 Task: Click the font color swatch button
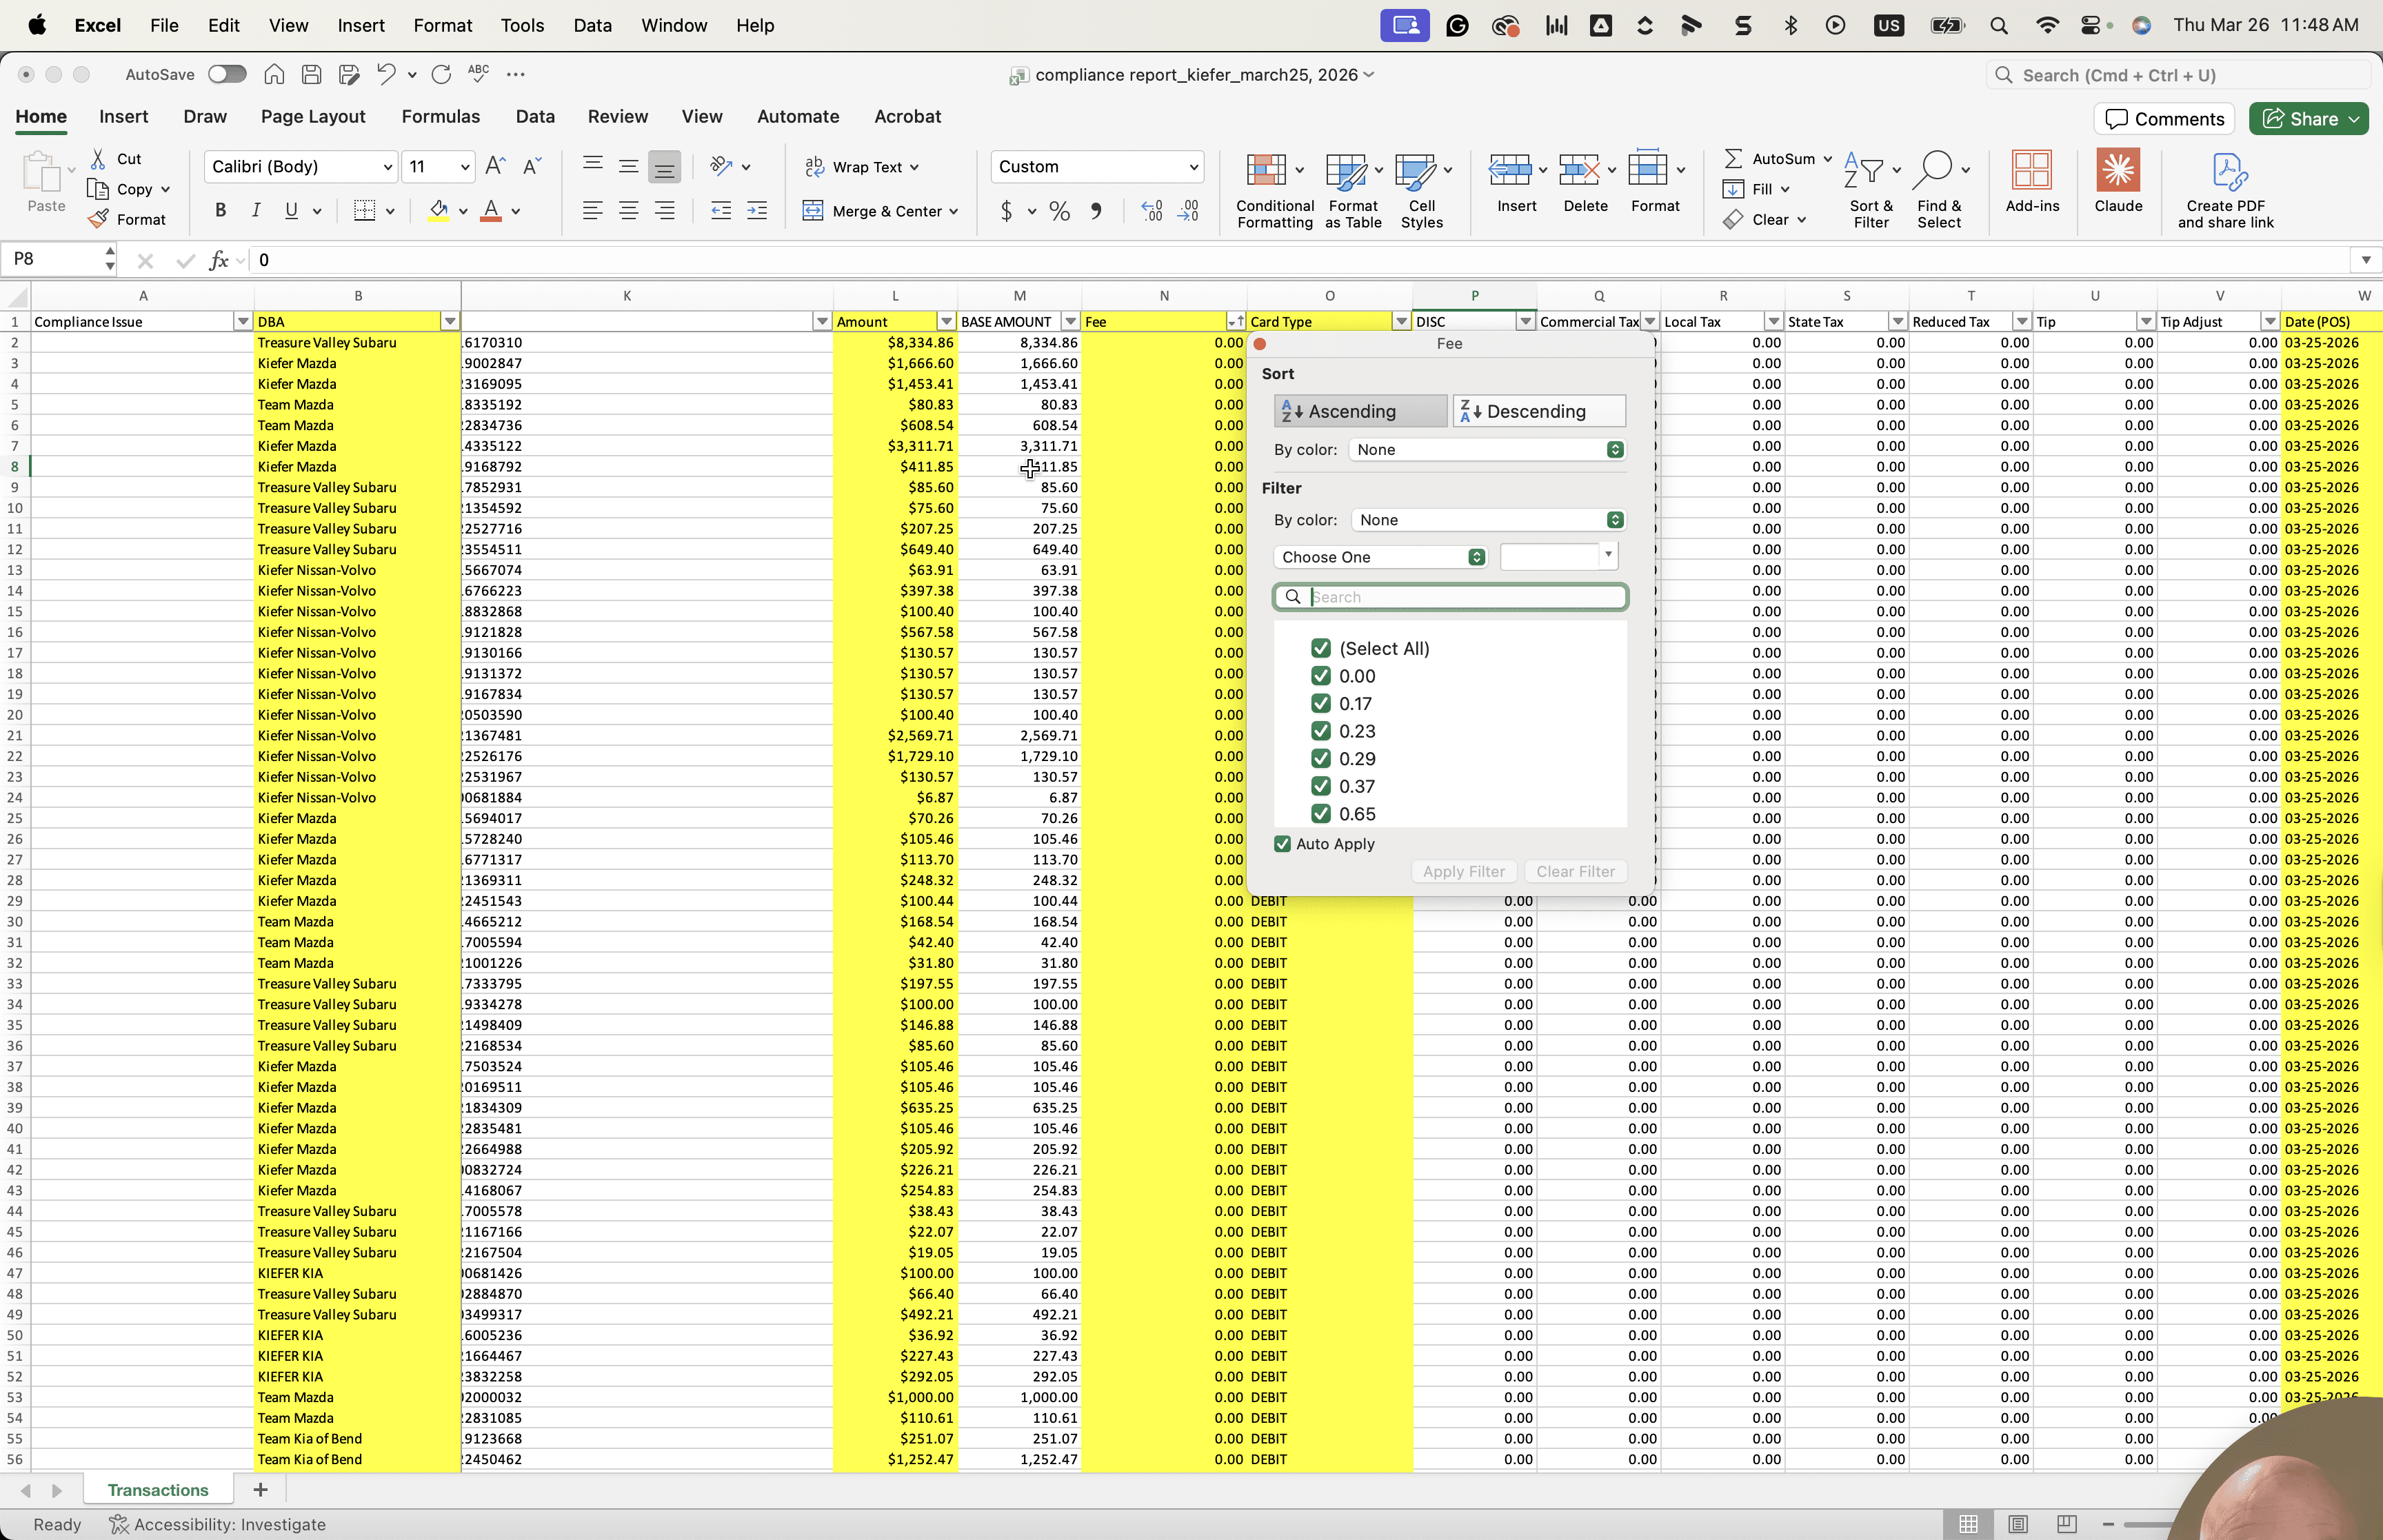pos(491,211)
